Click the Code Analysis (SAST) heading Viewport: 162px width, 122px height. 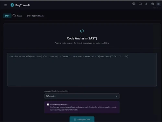pos(82,38)
